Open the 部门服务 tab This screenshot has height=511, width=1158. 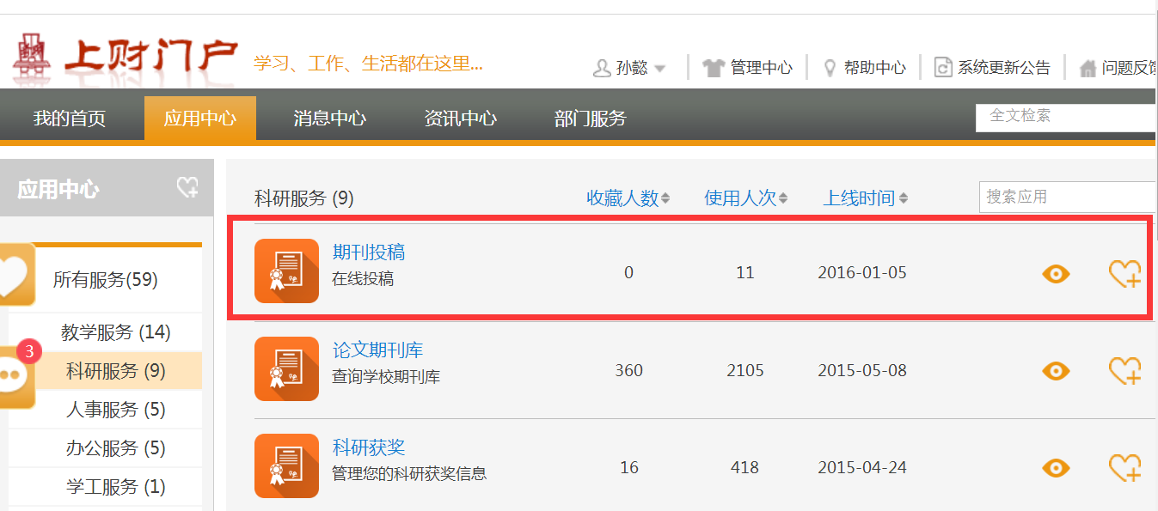click(591, 119)
